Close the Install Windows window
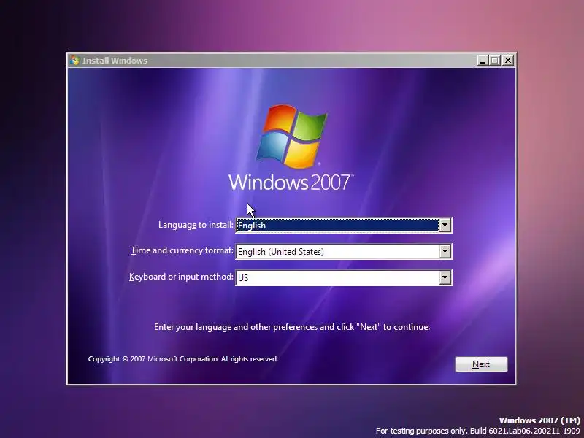Screen dimensions: 584x438 click(x=508, y=61)
